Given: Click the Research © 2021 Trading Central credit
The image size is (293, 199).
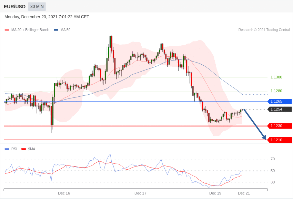Looking at the screenshot, I should click(264, 30).
